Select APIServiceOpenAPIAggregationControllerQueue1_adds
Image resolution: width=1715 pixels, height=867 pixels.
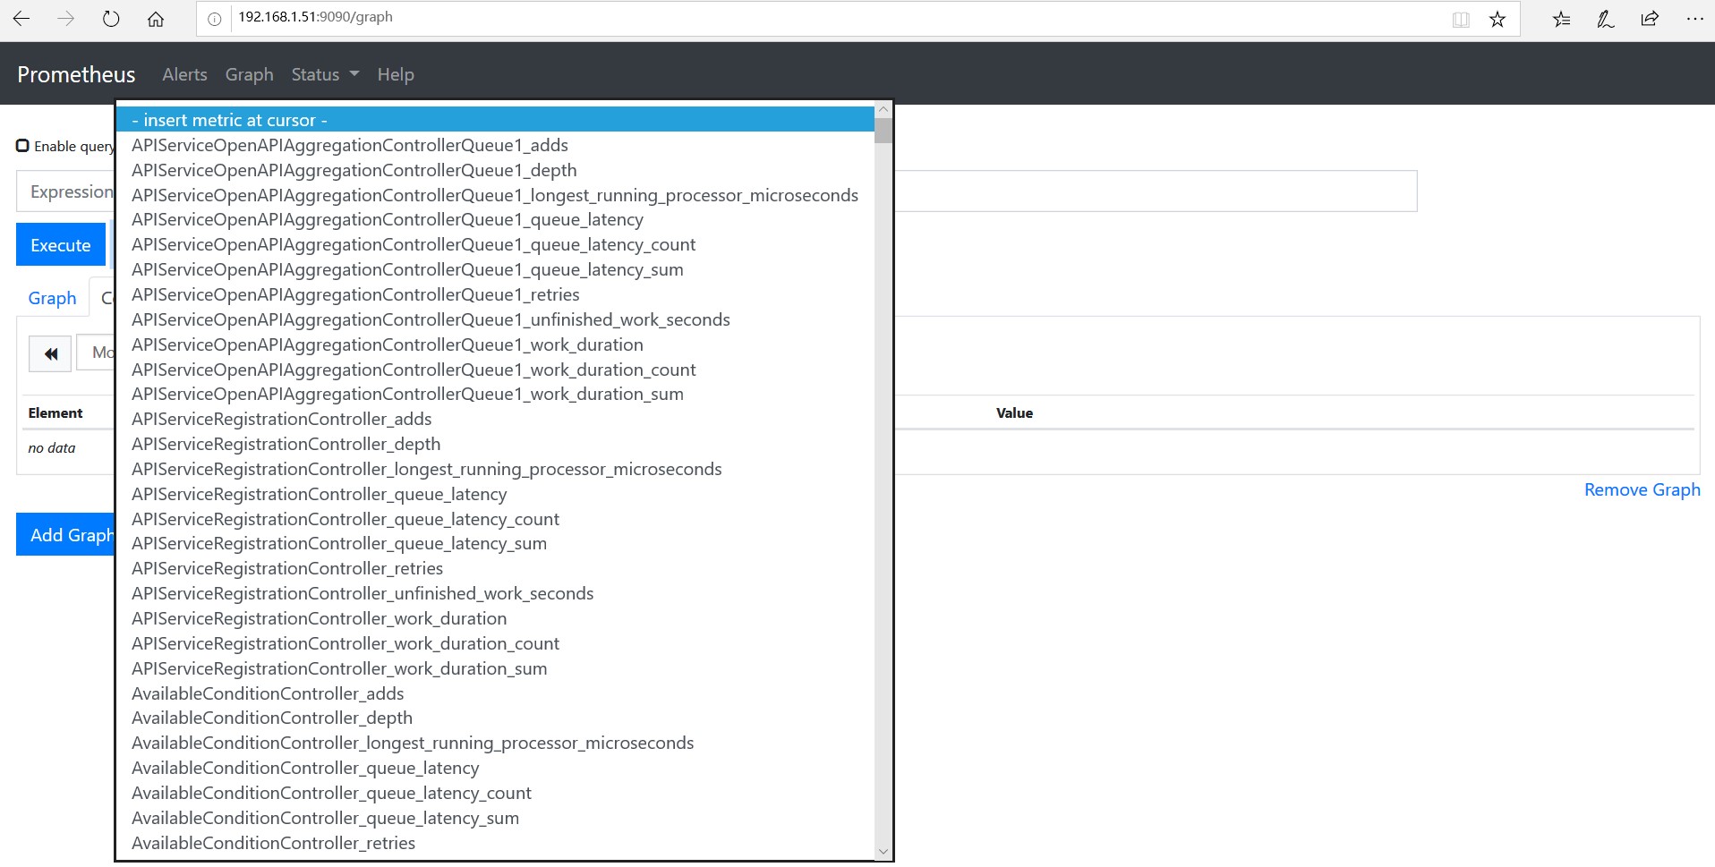pyautogui.click(x=495, y=145)
